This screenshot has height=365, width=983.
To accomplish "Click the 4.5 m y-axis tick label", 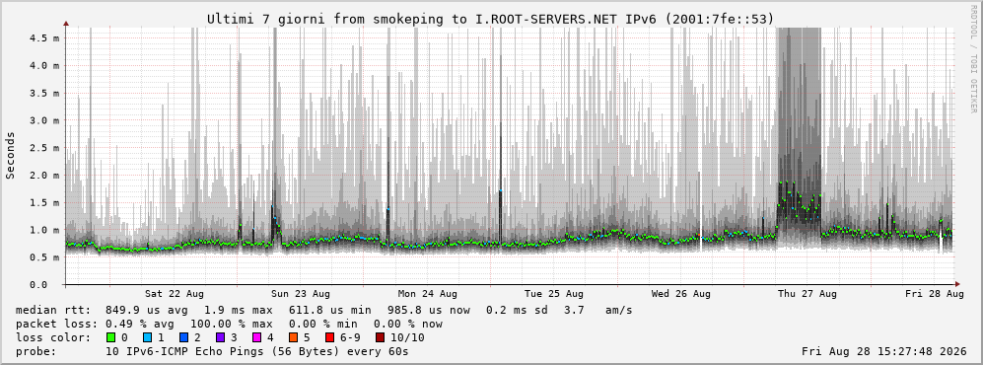I will tap(44, 37).
